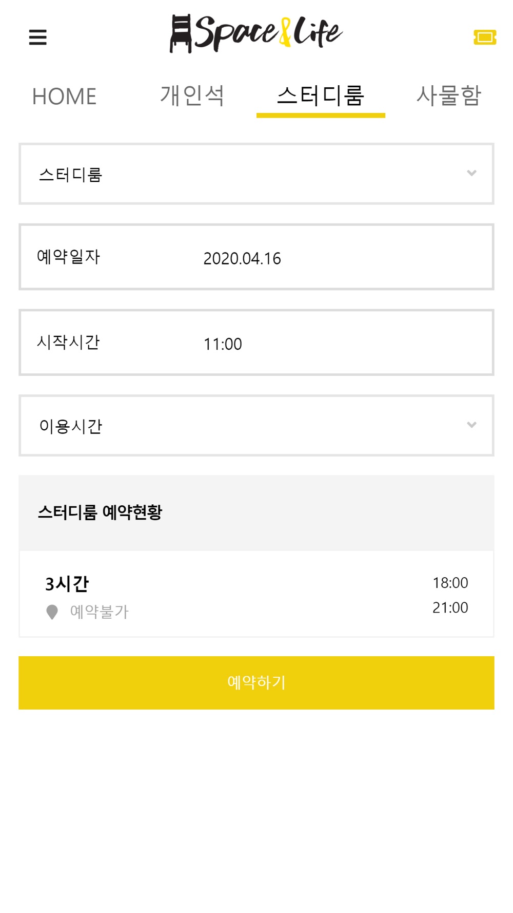Image resolution: width=513 pixels, height=913 pixels.
Task: Open the hamburger menu
Action: (x=37, y=37)
